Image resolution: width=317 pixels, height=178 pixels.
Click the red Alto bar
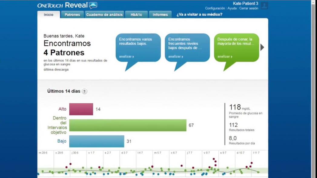click(81, 109)
